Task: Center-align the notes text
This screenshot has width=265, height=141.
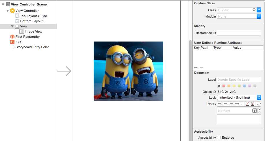Action: (x=226, y=104)
